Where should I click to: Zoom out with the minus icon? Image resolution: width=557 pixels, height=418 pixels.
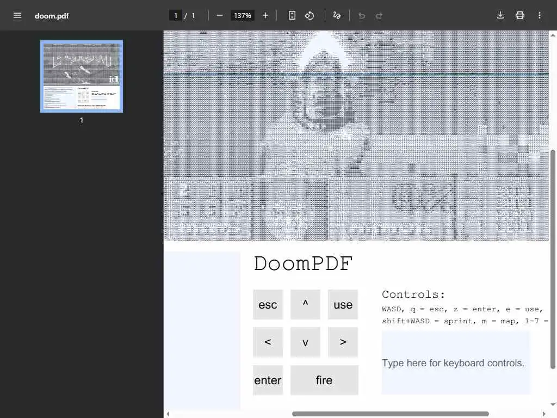click(x=220, y=16)
